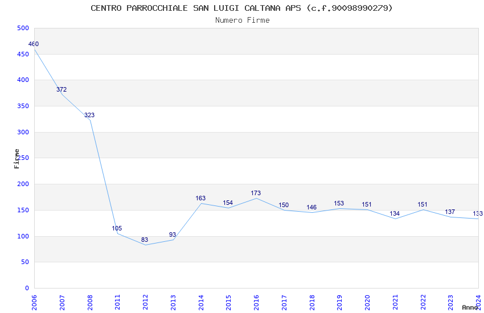The height and width of the screenshot is (313, 484).
Task: Click the y-axis tick label 500
Action: [x=23, y=28]
